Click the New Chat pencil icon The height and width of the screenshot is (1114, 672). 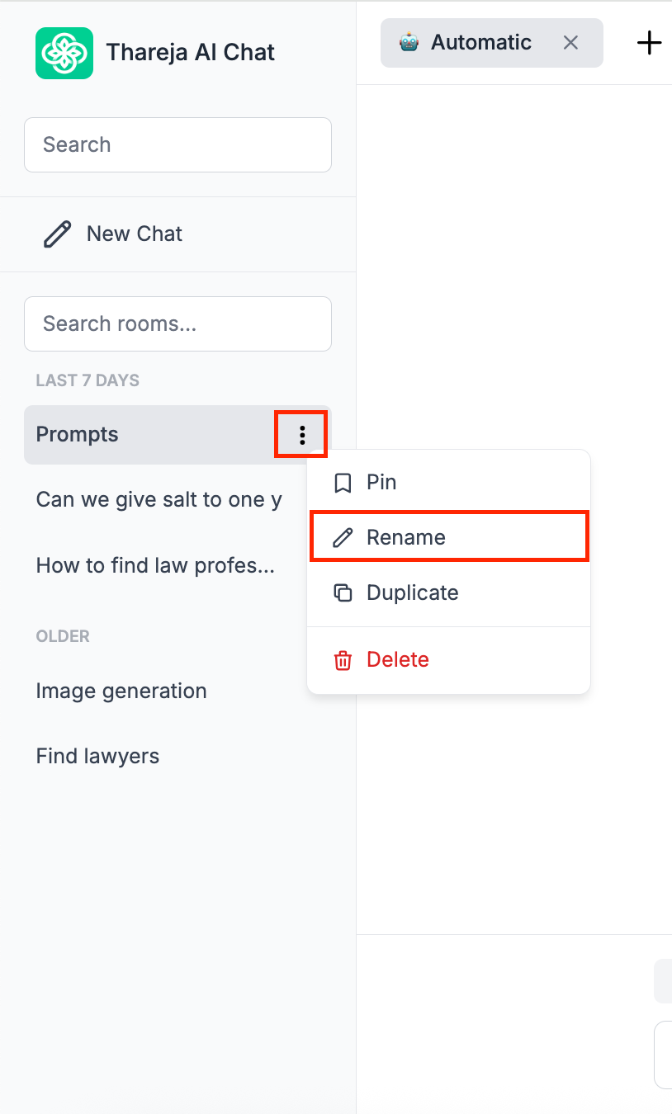tap(57, 234)
